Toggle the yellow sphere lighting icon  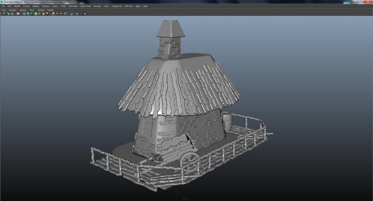43,14
